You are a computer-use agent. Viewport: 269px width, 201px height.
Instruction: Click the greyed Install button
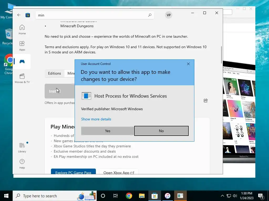60,91
